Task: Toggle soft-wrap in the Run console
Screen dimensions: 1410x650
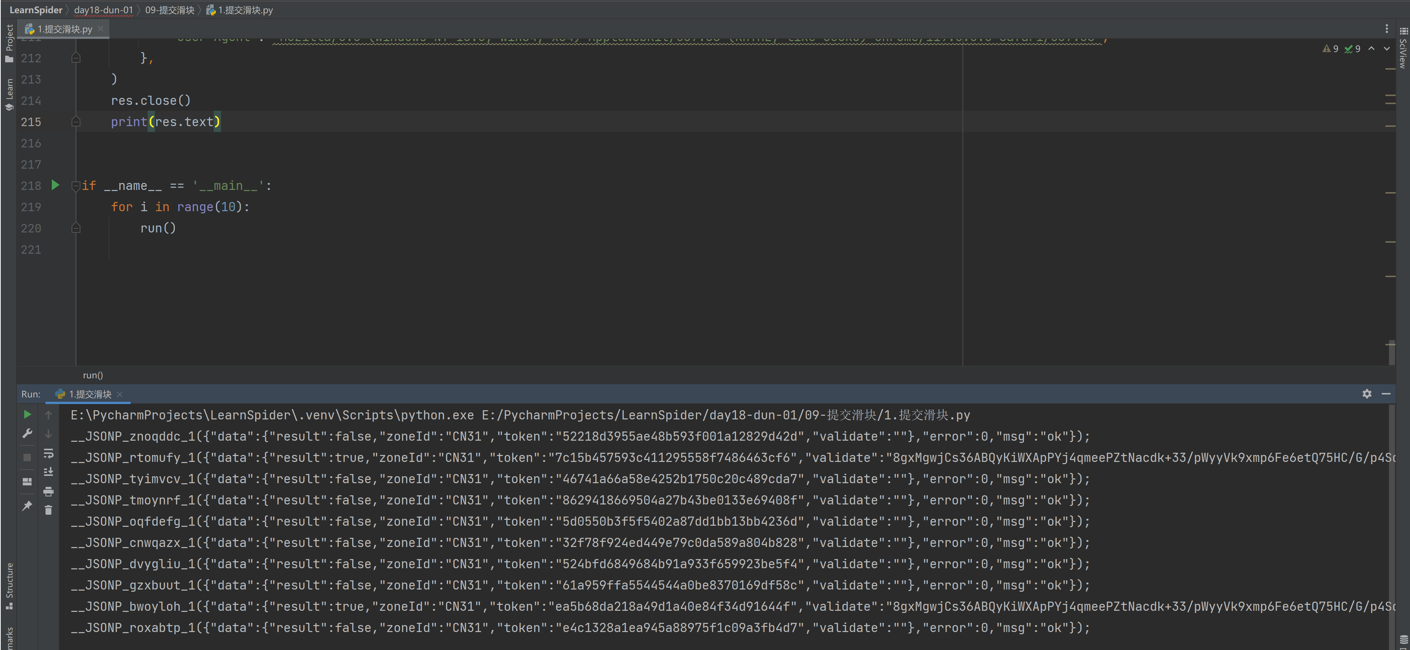Action: click(48, 453)
